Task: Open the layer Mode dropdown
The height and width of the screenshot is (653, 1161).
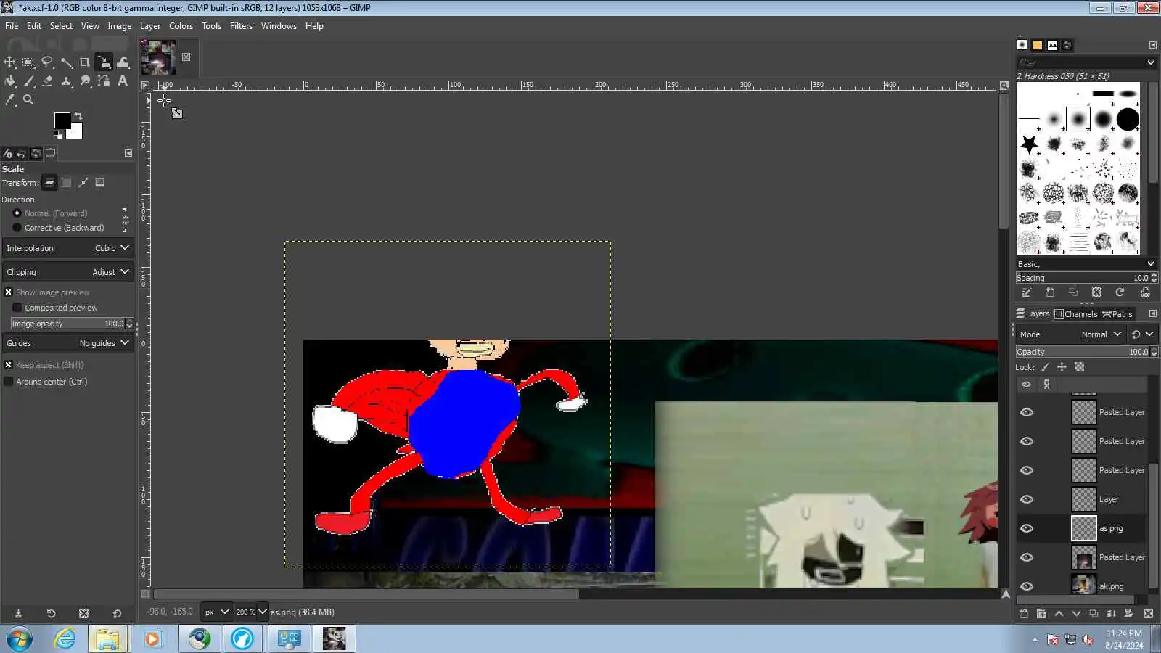Action: pos(1071,334)
